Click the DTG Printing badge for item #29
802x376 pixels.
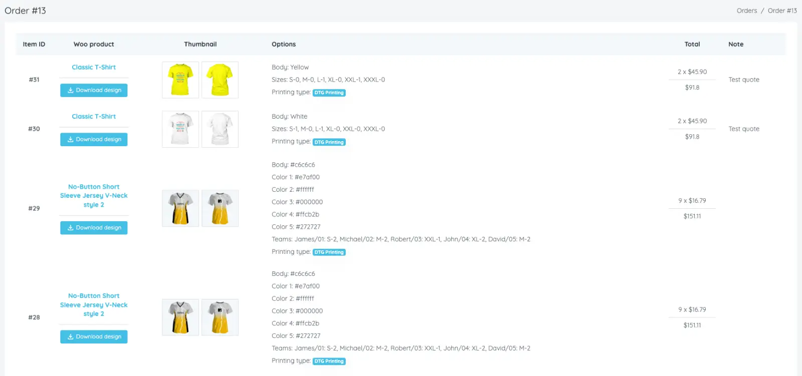pos(329,252)
